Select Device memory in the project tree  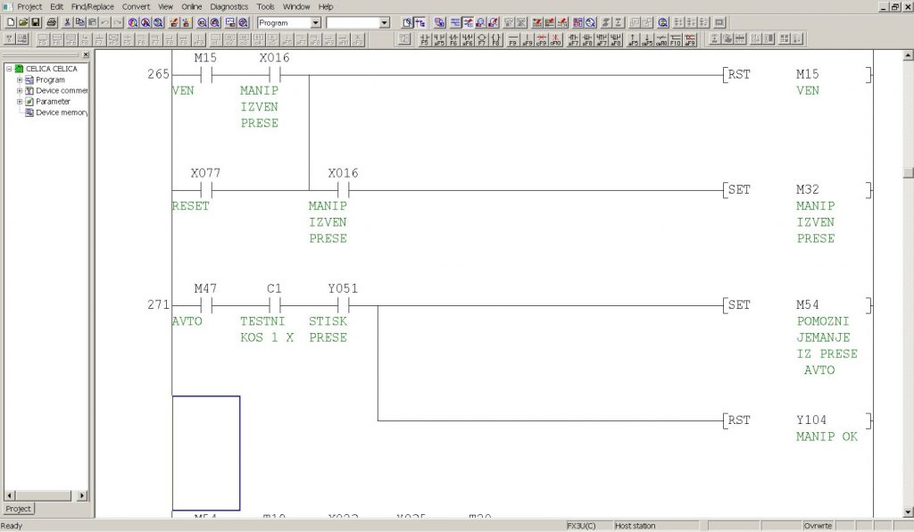tap(61, 112)
